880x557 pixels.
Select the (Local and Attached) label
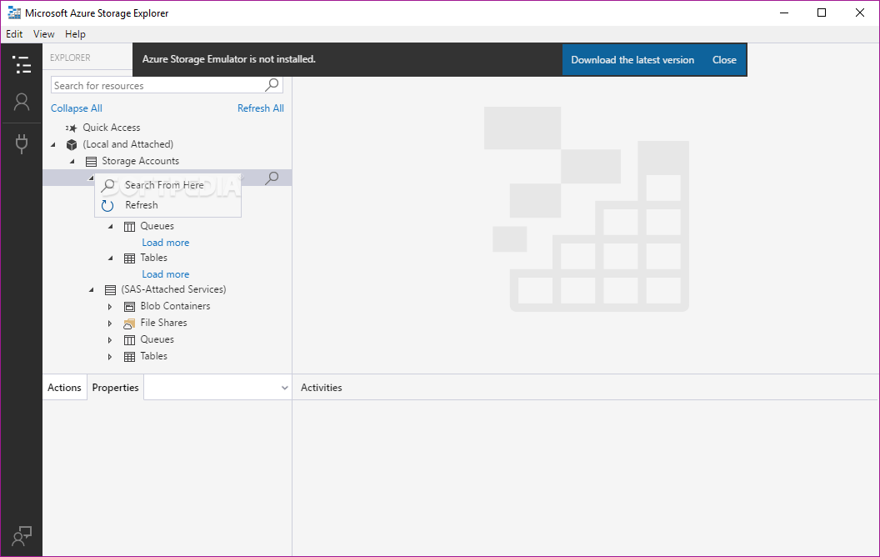(x=128, y=144)
